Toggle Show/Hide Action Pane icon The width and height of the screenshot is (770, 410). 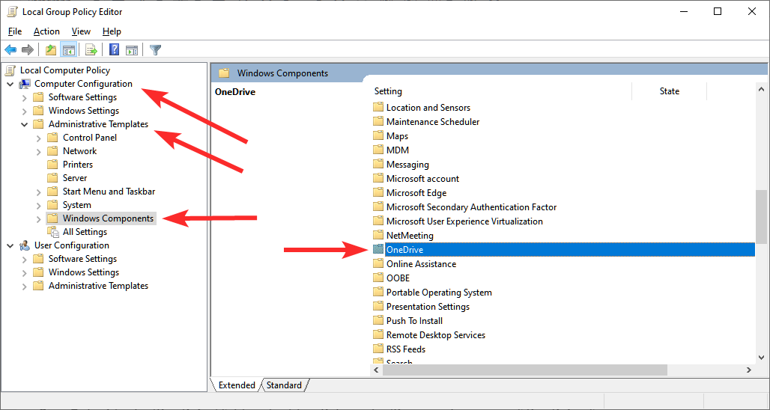coord(132,49)
